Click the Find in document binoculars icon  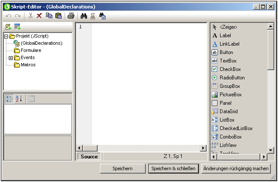click(103, 16)
